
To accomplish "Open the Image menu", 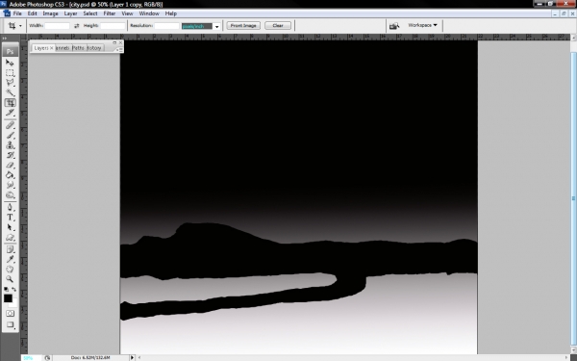I will (x=50, y=13).
